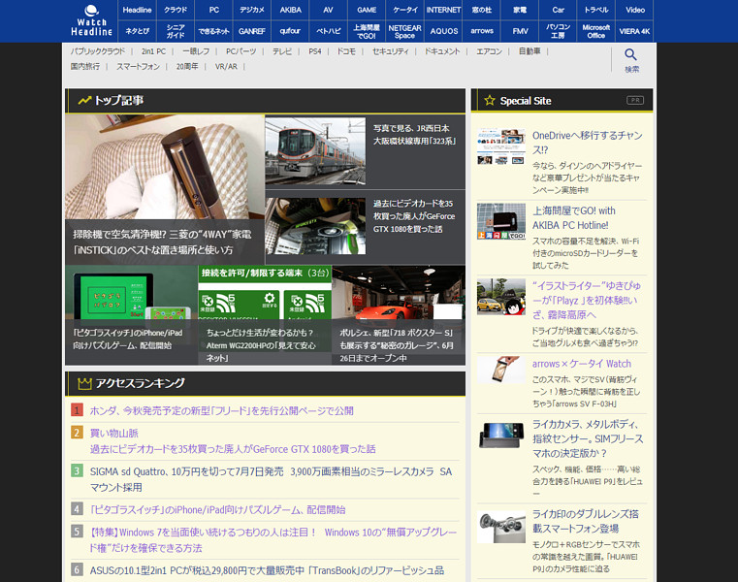738x582 pixels.
Task: Open the FMV nav tab
Action: (x=520, y=31)
